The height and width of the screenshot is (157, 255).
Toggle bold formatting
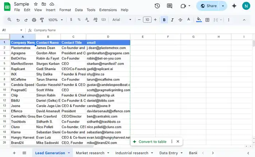(x=164, y=20)
